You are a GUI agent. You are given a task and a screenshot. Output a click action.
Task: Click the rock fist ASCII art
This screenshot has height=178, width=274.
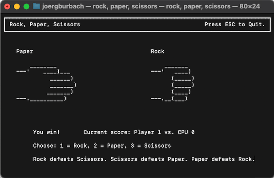point(173,84)
